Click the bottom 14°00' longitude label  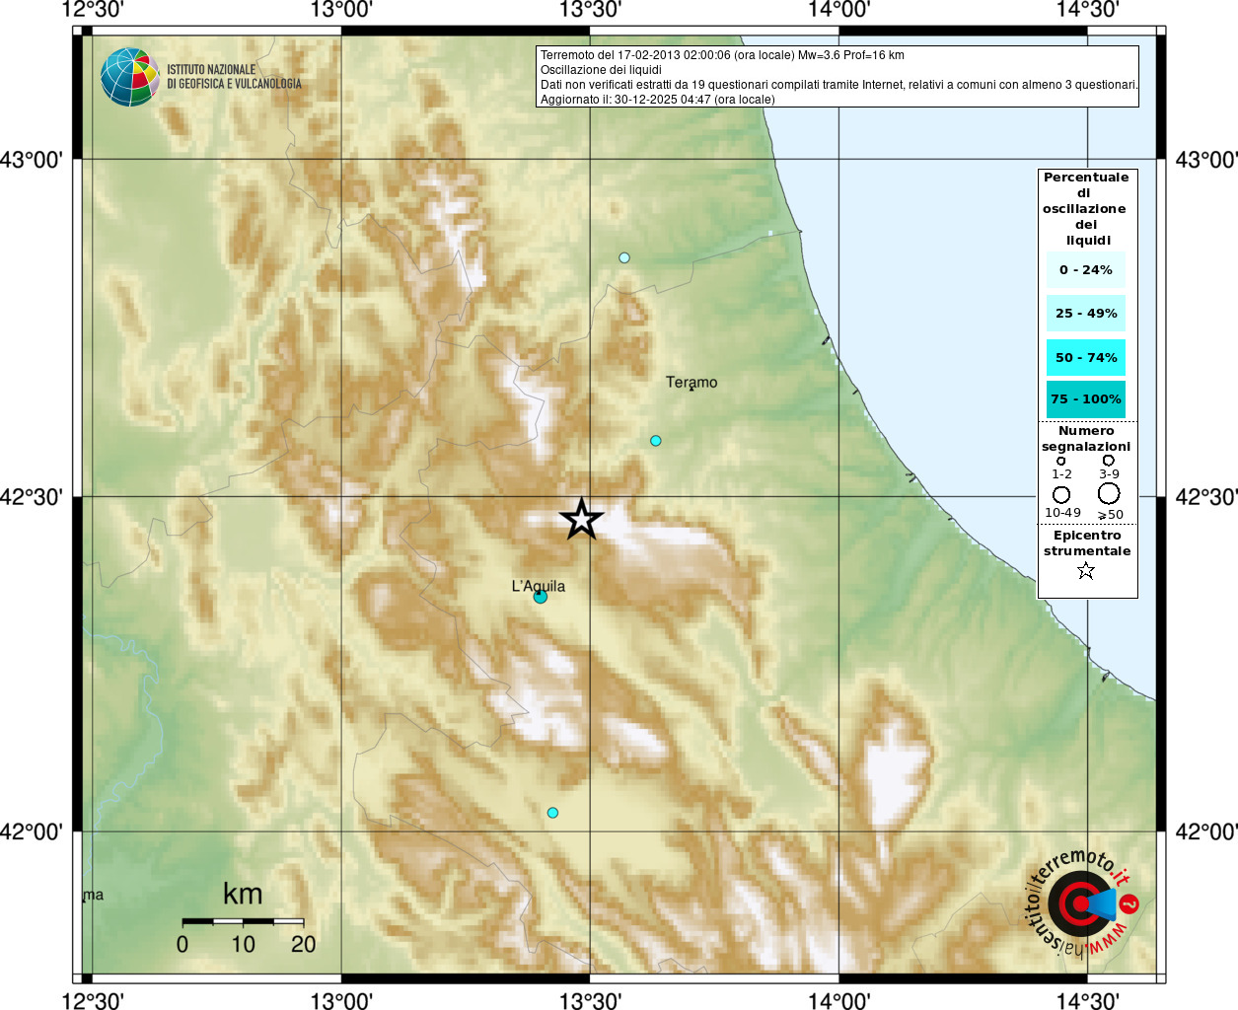pos(838,1000)
